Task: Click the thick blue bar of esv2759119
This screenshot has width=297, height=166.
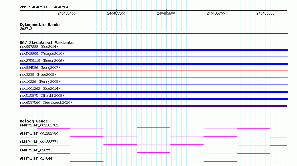Action: [x=154, y=64]
